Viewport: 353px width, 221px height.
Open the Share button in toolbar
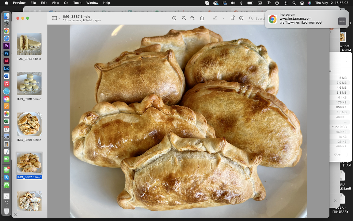tap(202, 18)
